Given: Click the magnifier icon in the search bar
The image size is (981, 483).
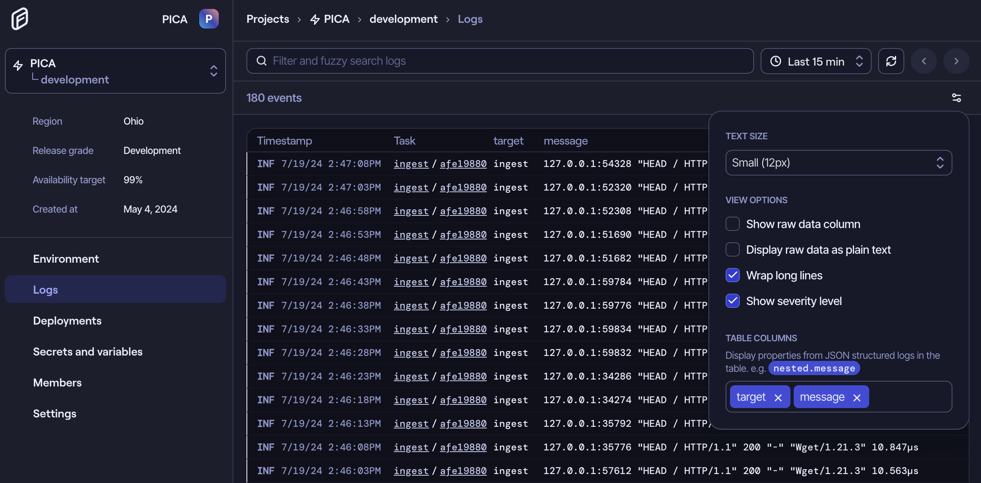Looking at the screenshot, I should pos(262,61).
